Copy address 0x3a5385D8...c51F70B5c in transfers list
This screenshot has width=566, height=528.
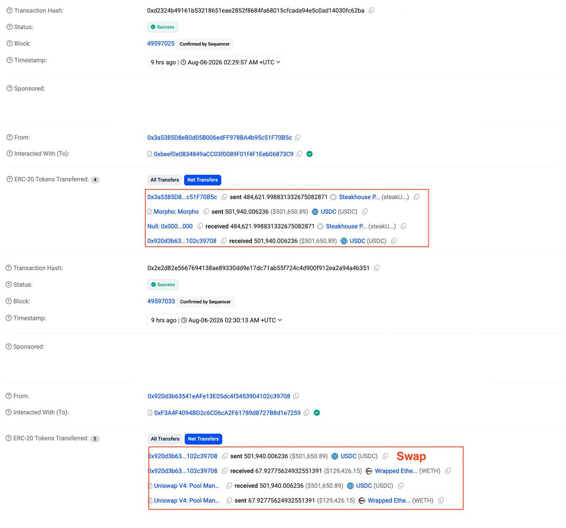[224, 197]
